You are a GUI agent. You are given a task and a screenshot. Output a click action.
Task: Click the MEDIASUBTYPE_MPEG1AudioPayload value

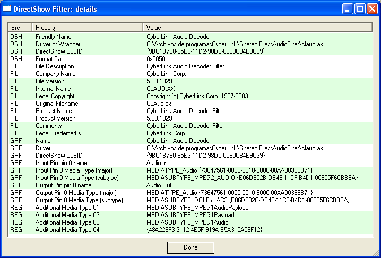click(197, 208)
